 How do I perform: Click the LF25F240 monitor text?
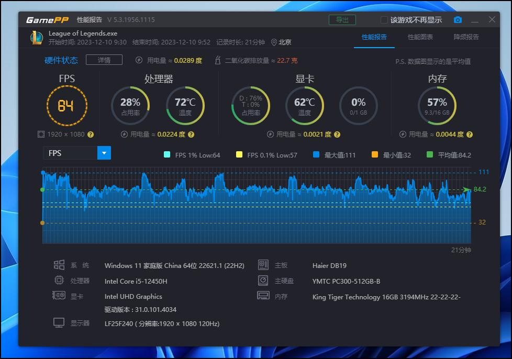162,324
